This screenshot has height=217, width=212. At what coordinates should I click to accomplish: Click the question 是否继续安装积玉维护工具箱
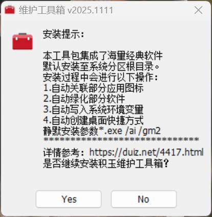(106, 163)
